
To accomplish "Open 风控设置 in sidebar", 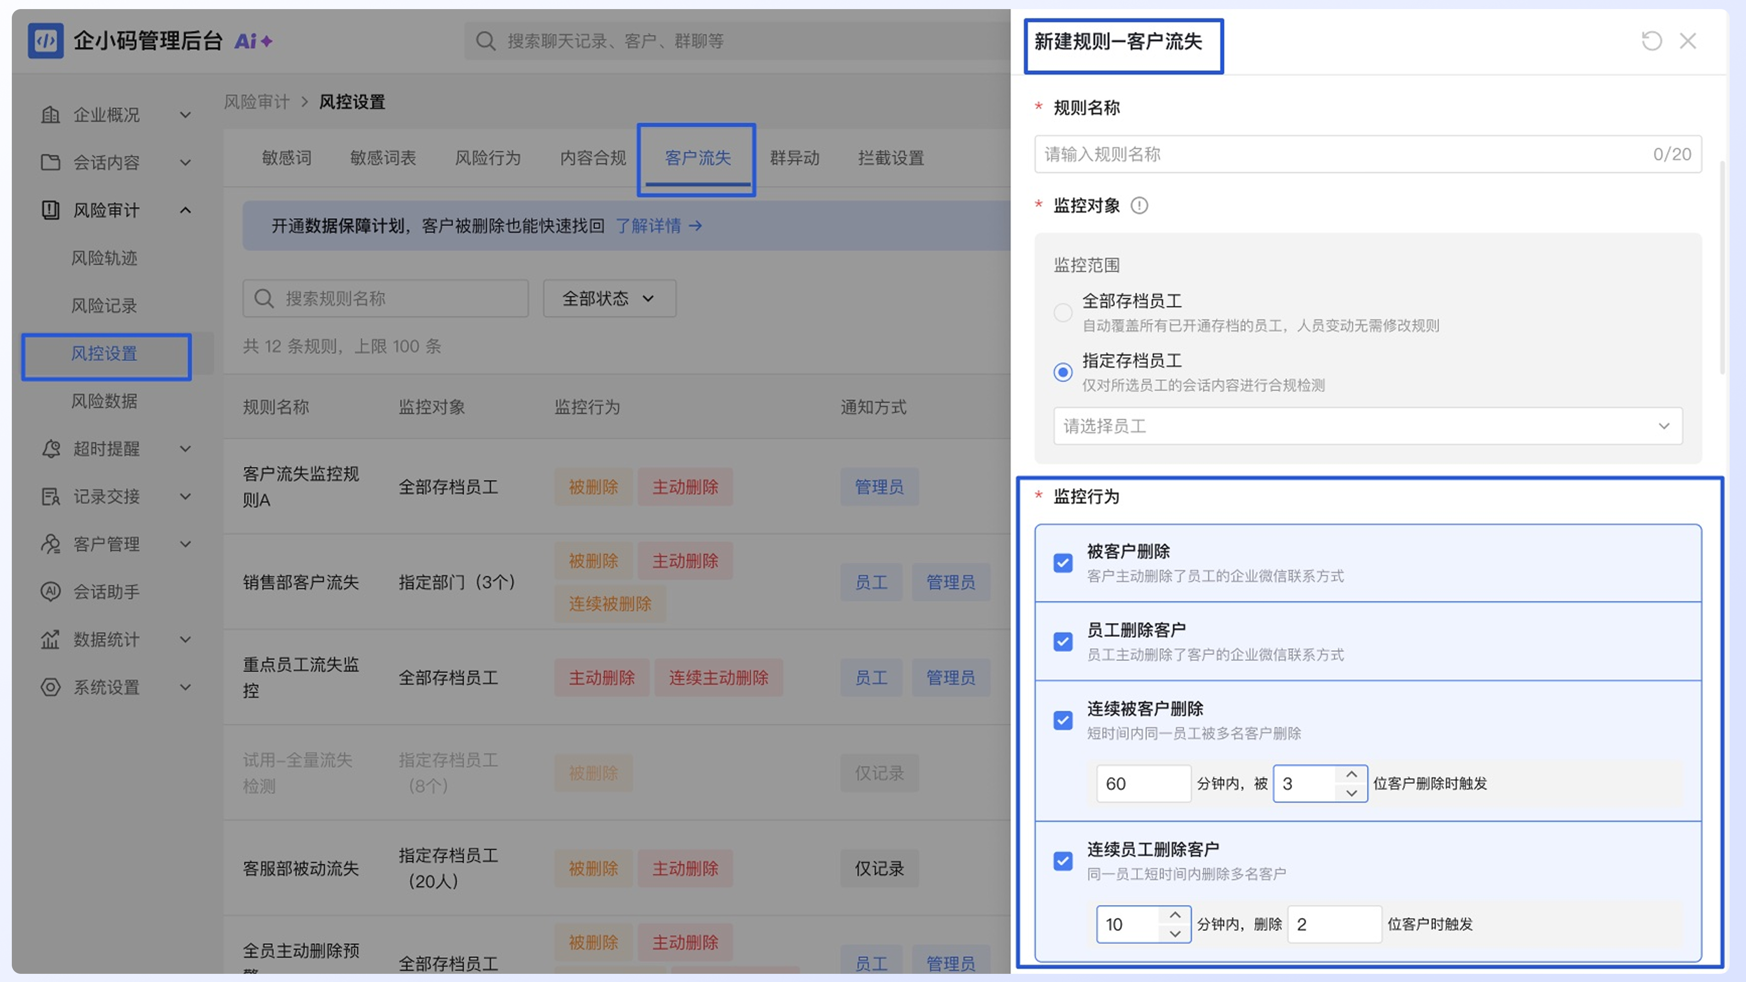I will click(105, 353).
